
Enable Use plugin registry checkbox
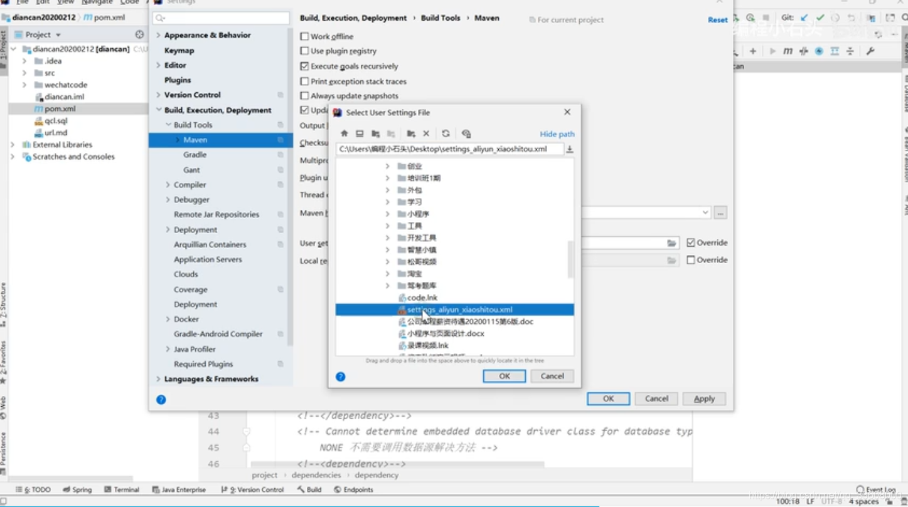(x=304, y=51)
